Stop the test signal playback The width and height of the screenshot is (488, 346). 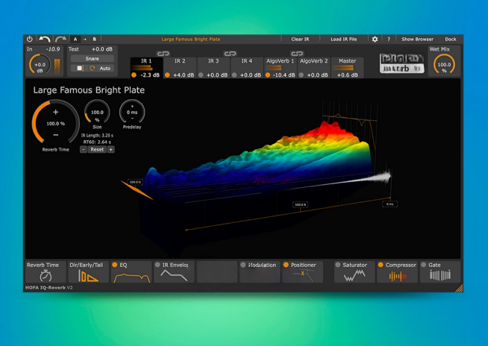pyautogui.click(x=80, y=68)
